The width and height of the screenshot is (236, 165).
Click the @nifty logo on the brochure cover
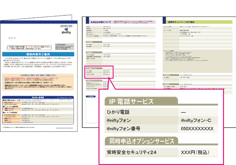click(66, 31)
